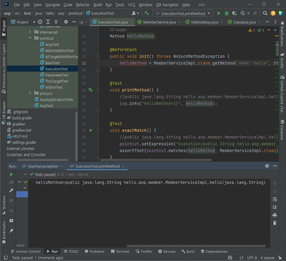Open the ExecutionTest.printMethod run configuration dropdown
Image resolution: width=286 pixels, height=261 pixels.
pyautogui.click(x=183, y=13)
